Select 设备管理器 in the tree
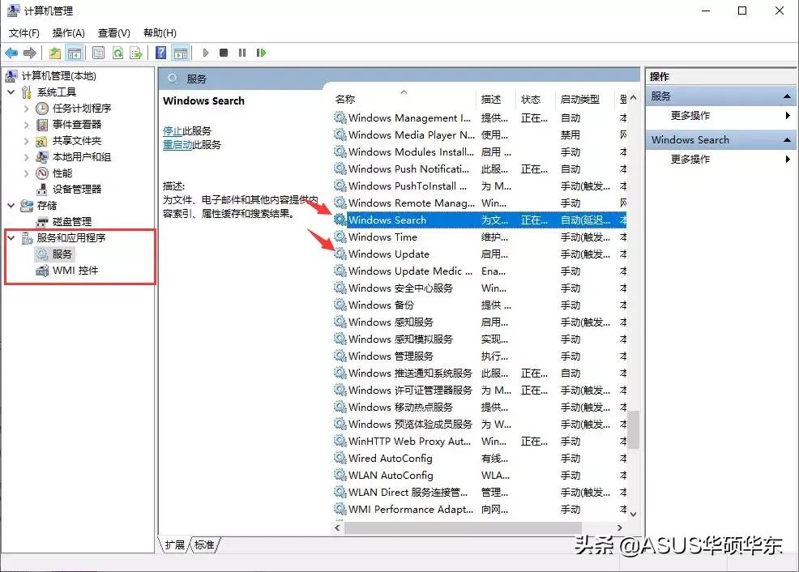The width and height of the screenshot is (799, 572). point(76,190)
